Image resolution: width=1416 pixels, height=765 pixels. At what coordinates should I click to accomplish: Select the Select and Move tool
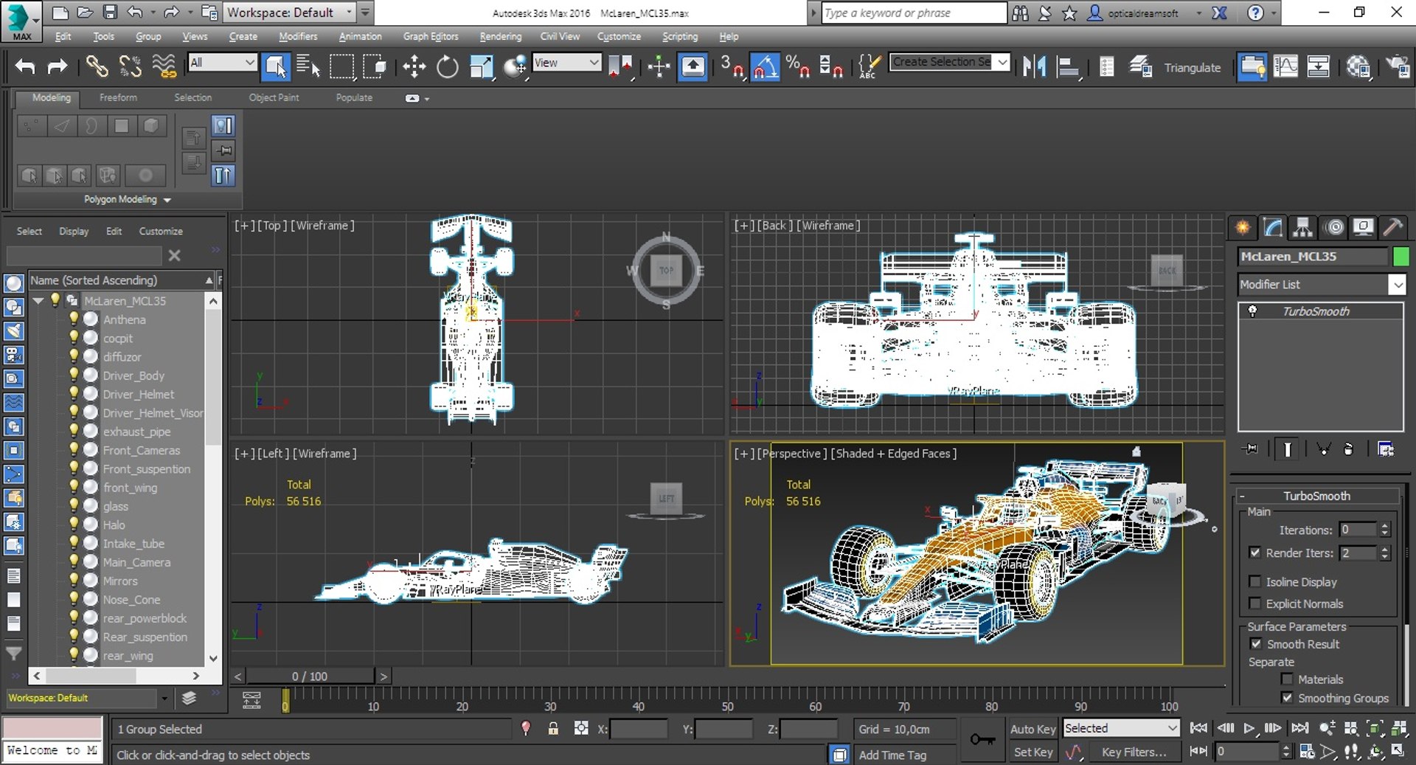point(414,66)
